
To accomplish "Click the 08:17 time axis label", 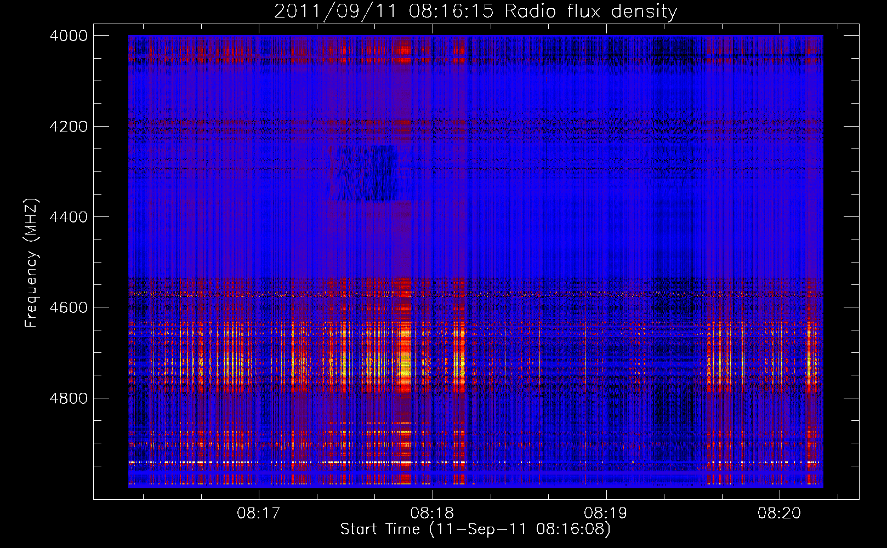I will tap(258, 513).
